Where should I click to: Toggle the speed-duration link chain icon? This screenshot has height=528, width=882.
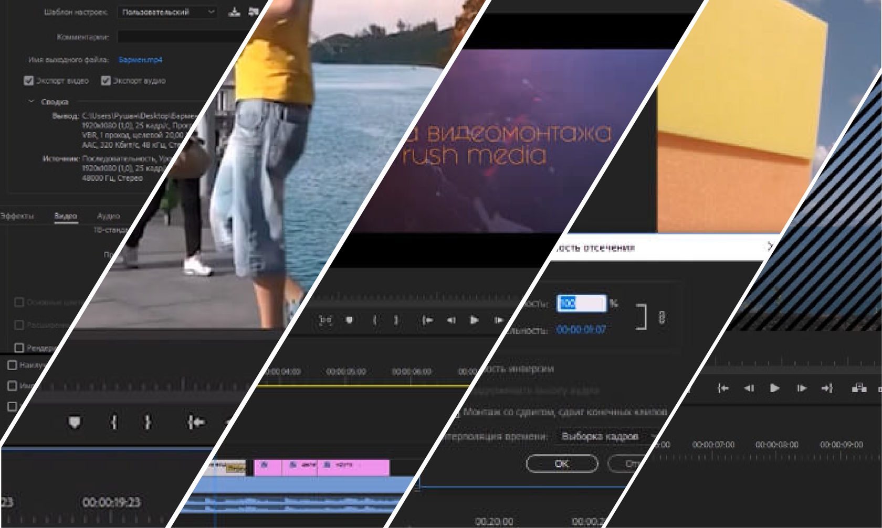pyautogui.click(x=662, y=317)
